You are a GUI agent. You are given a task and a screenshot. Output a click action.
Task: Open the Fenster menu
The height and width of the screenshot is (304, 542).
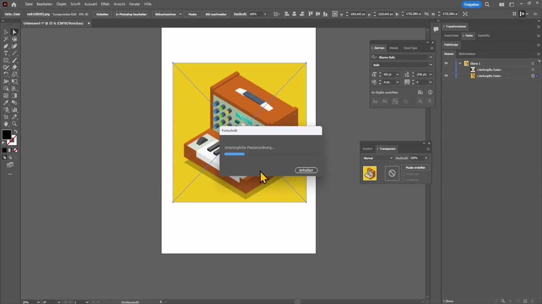coord(135,4)
